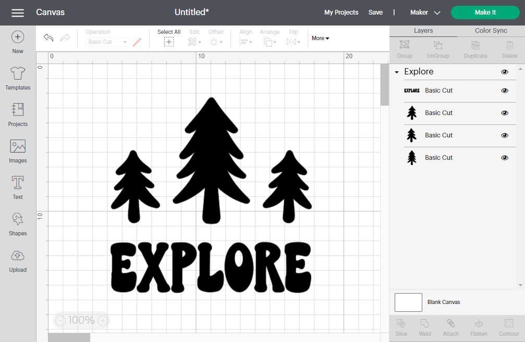Open the Blank Canvas color swatch
Viewport: 525px width, 342px height.
(x=408, y=302)
